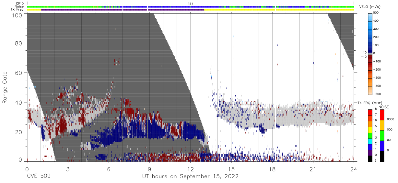Click the Range Gate axis tick '100'
The height and width of the screenshot is (183, 398).
[18, 15]
